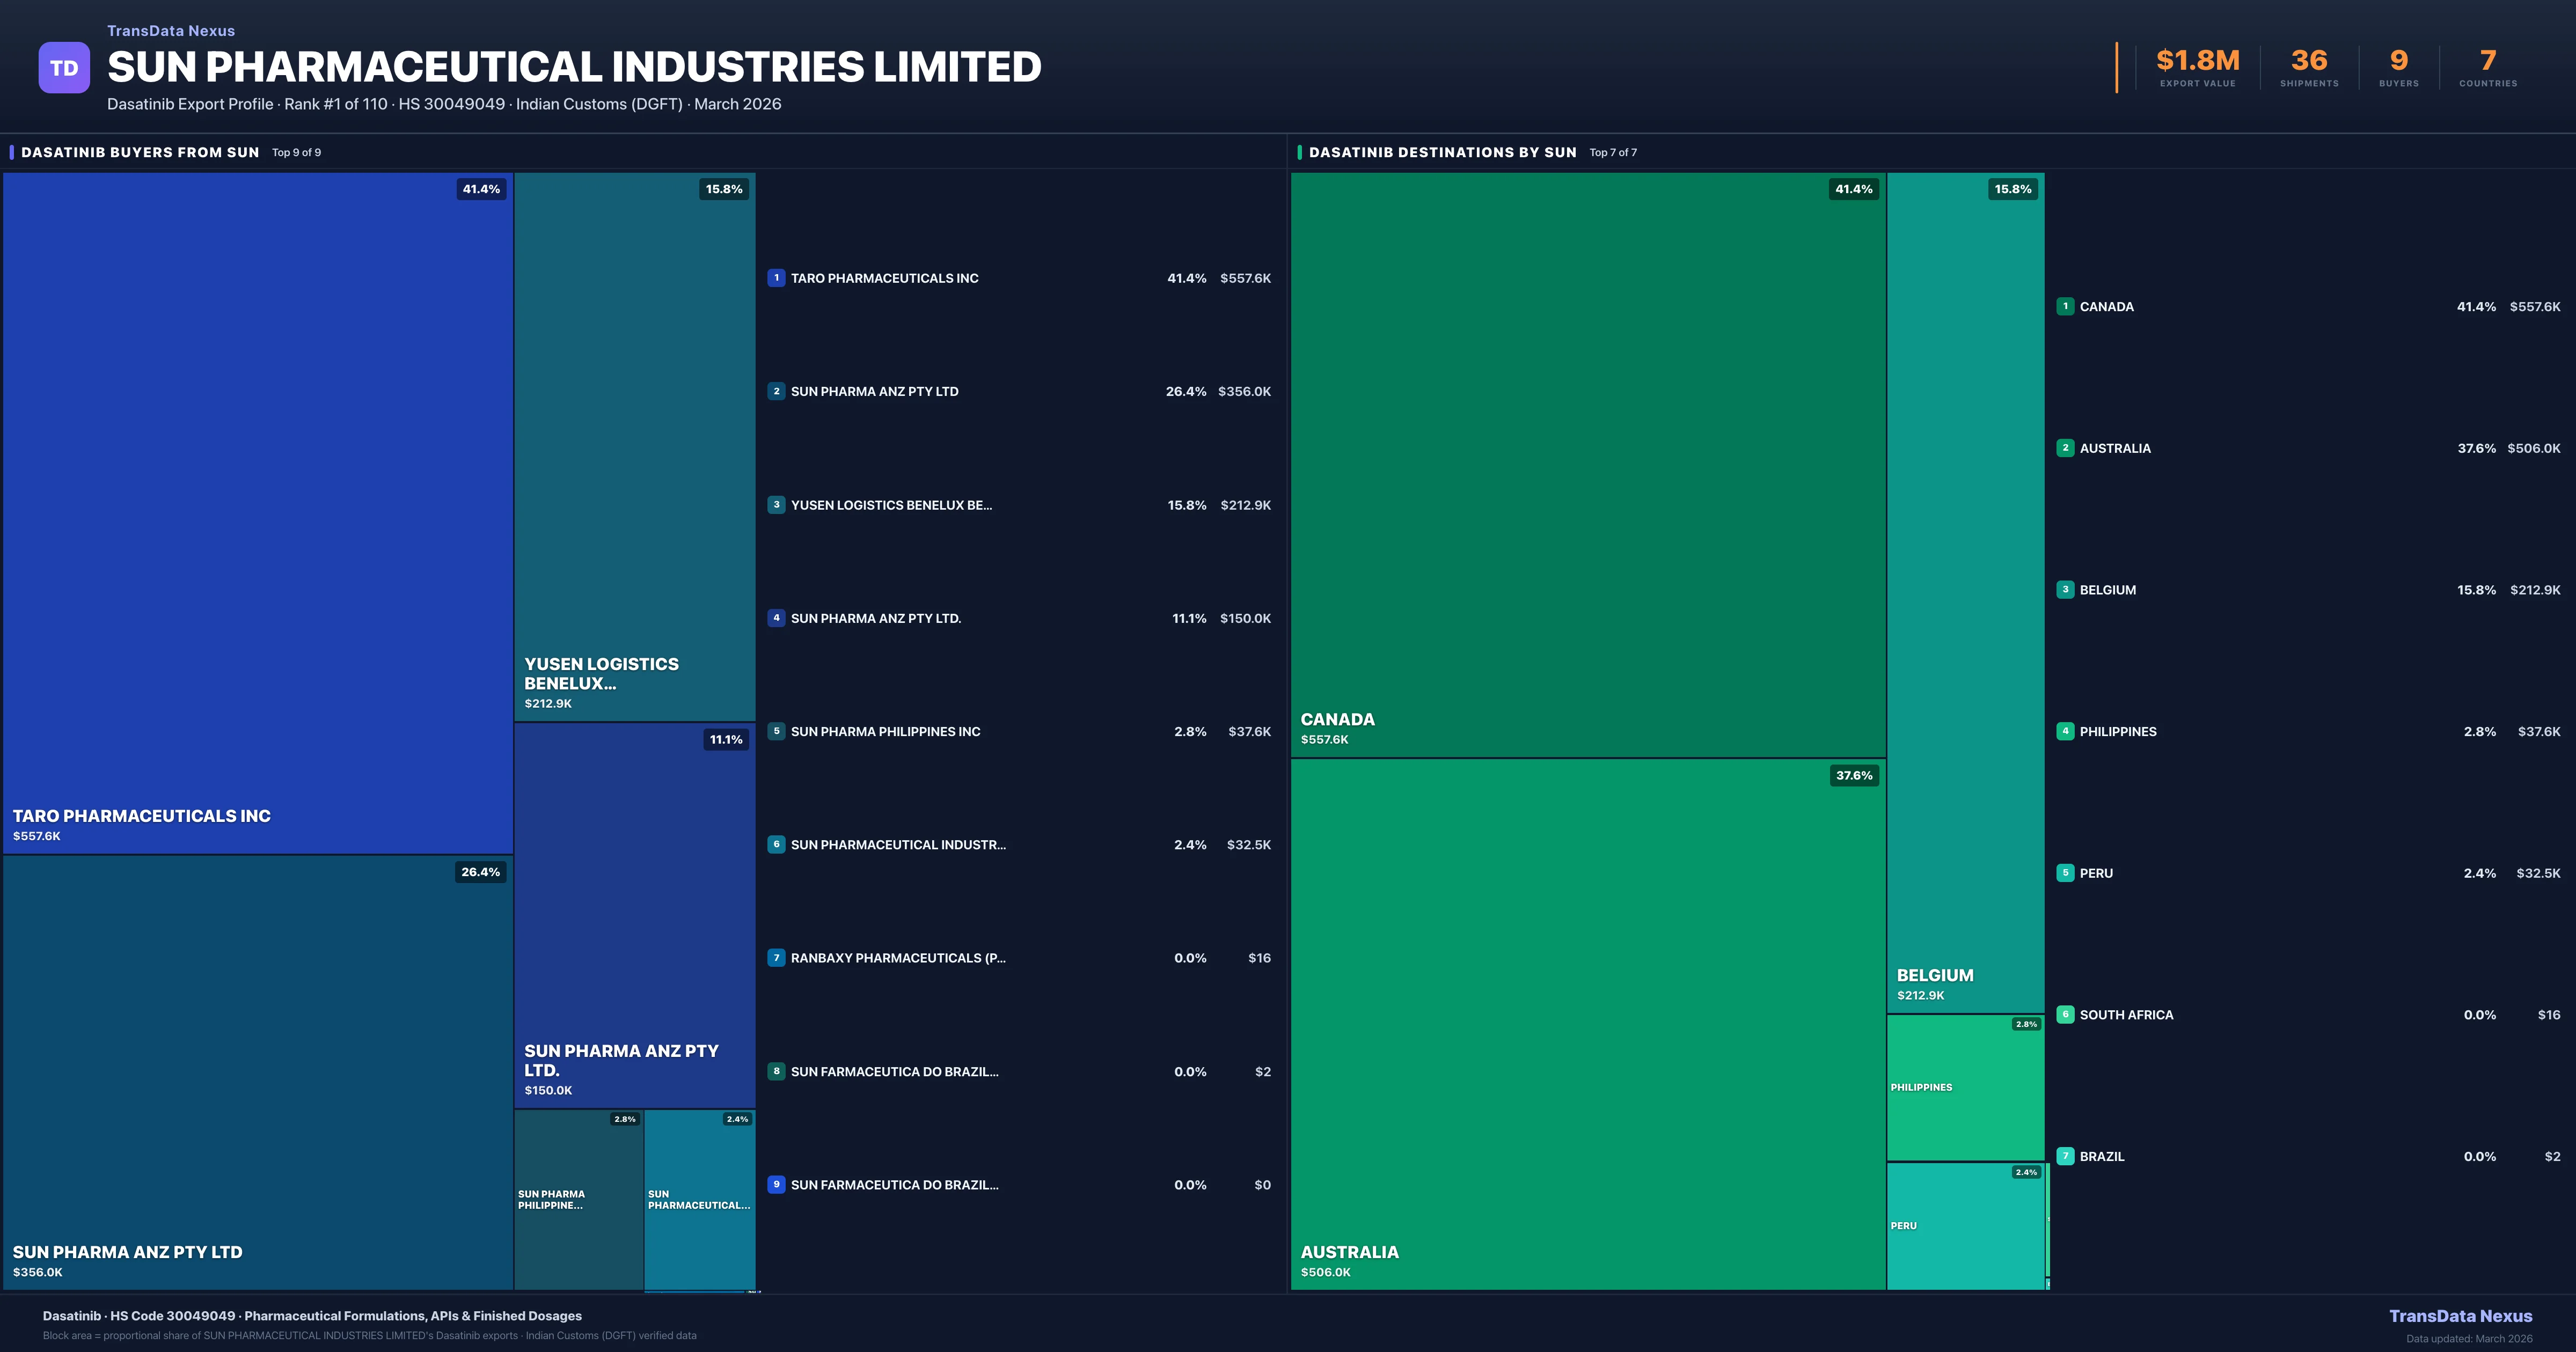The width and height of the screenshot is (2576, 1352).
Task: Select the numbered badge for TARO PHARMACEUTICALS INC
Action: (777, 278)
